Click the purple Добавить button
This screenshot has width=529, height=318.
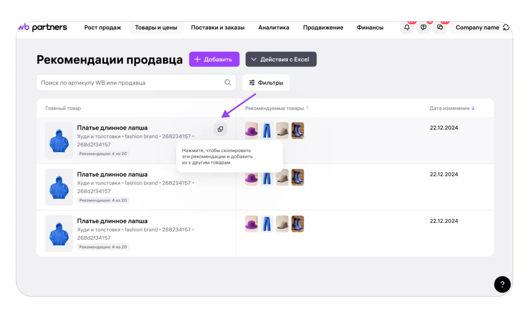(214, 59)
